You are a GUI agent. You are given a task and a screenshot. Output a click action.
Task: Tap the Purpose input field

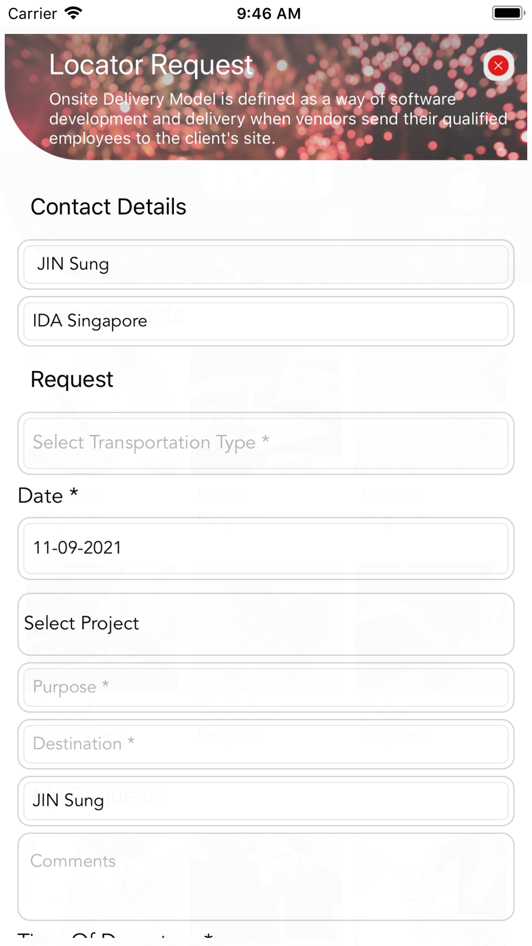pos(266,687)
